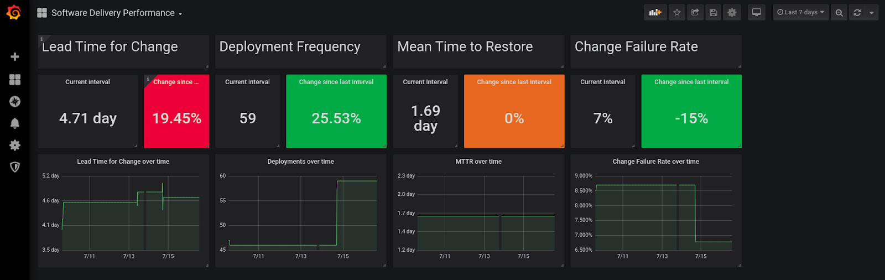Refresh the dashboard
This screenshot has width=885, height=280.
pyautogui.click(x=857, y=12)
